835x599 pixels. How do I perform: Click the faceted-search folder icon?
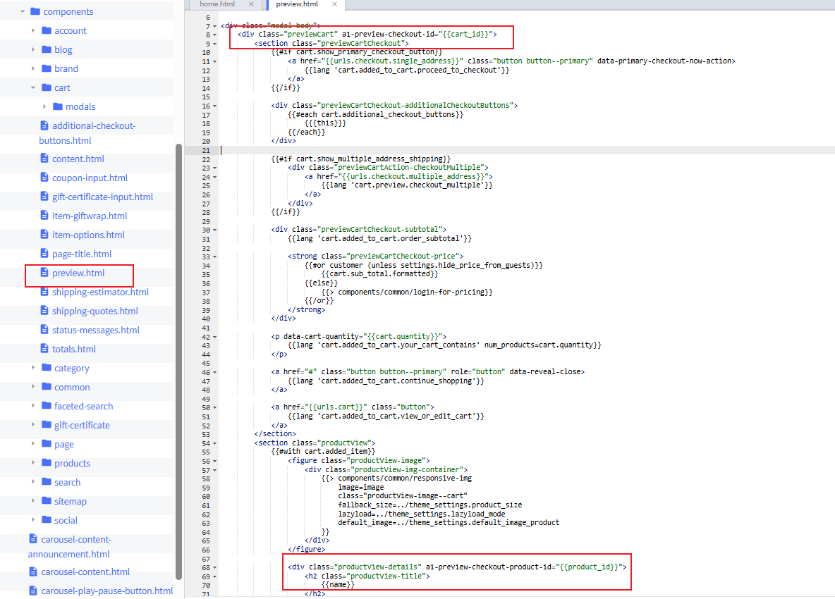(47, 406)
